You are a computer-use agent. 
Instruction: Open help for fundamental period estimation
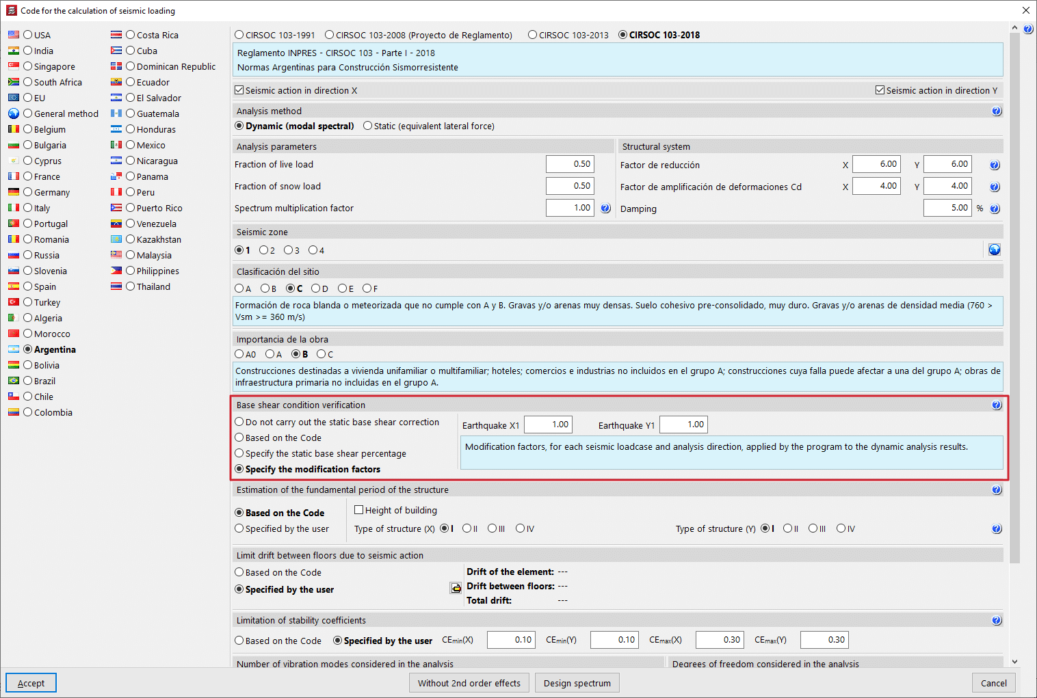[996, 490]
